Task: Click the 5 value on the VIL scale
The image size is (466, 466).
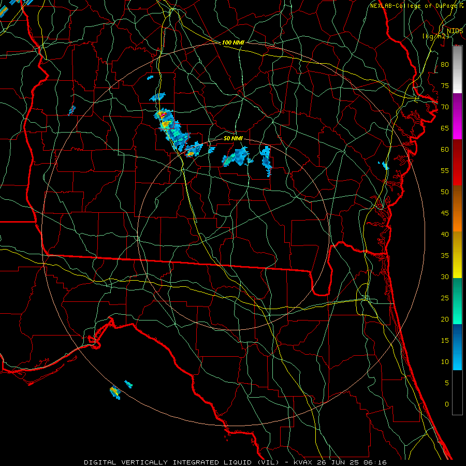Action: [447, 383]
